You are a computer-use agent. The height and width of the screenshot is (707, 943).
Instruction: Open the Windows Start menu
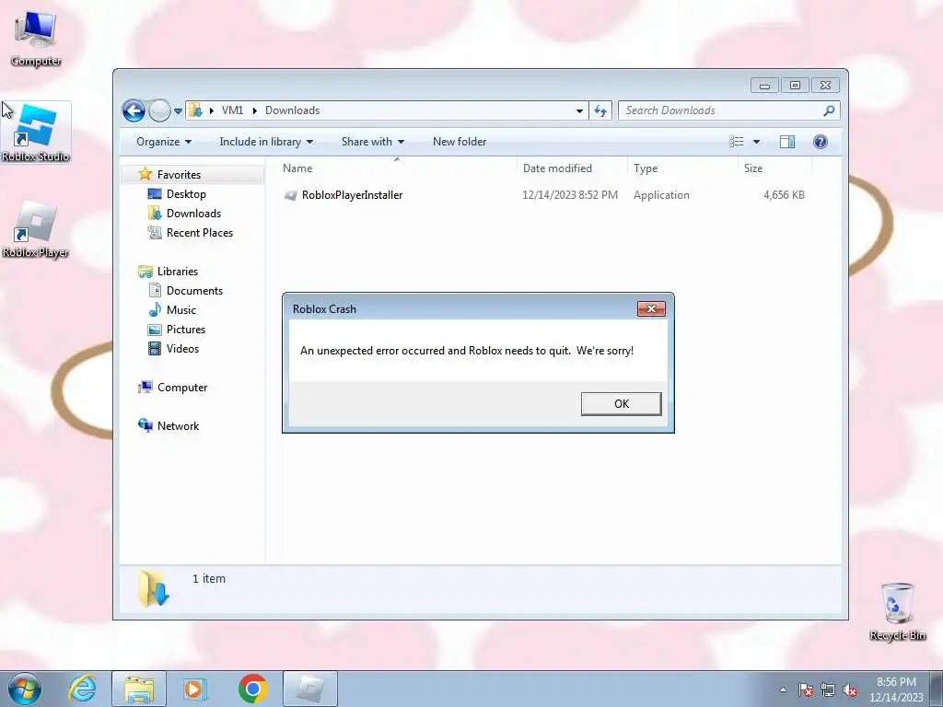click(25, 689)
